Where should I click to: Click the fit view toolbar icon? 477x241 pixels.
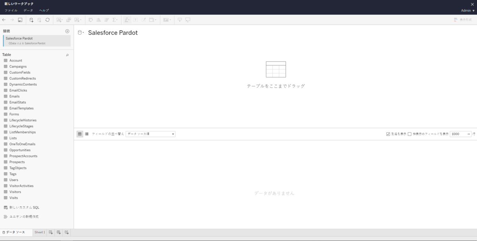point(153,20)
